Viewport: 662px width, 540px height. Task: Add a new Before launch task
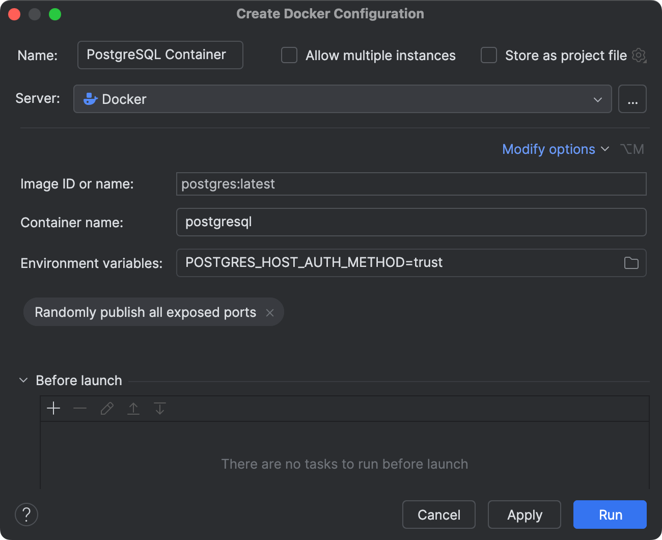point(53,408)
